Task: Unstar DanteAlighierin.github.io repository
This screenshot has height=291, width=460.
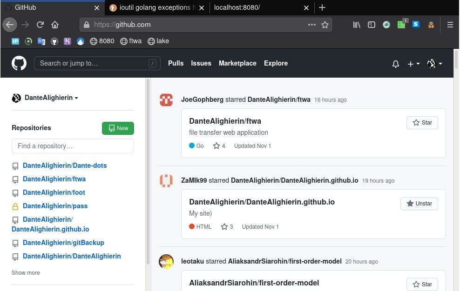Action: tap(419, 204)
